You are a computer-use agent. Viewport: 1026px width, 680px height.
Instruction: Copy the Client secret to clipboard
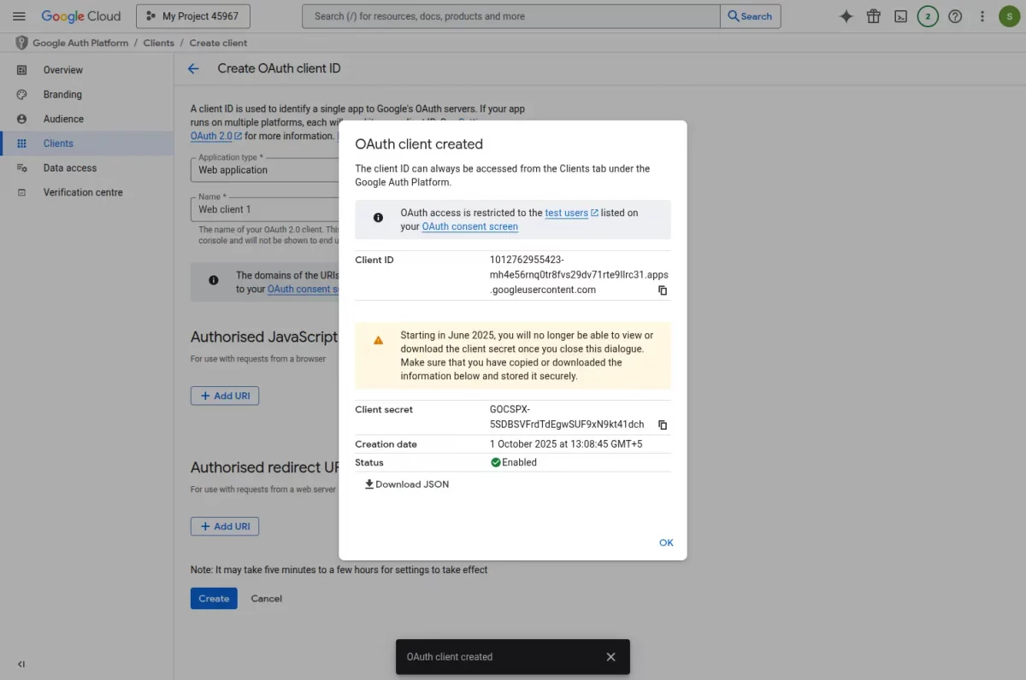(663, 425)
